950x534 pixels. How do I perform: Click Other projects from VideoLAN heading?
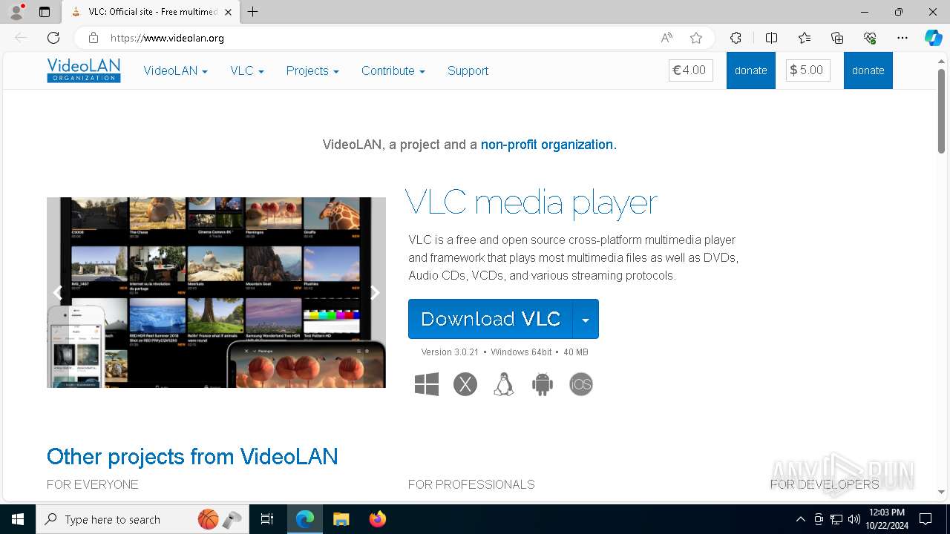(192, 456)
